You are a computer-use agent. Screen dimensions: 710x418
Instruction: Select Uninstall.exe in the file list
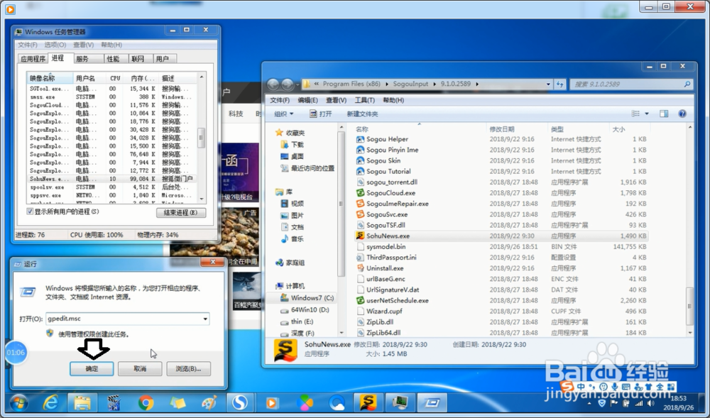click(x=501, y=268)
